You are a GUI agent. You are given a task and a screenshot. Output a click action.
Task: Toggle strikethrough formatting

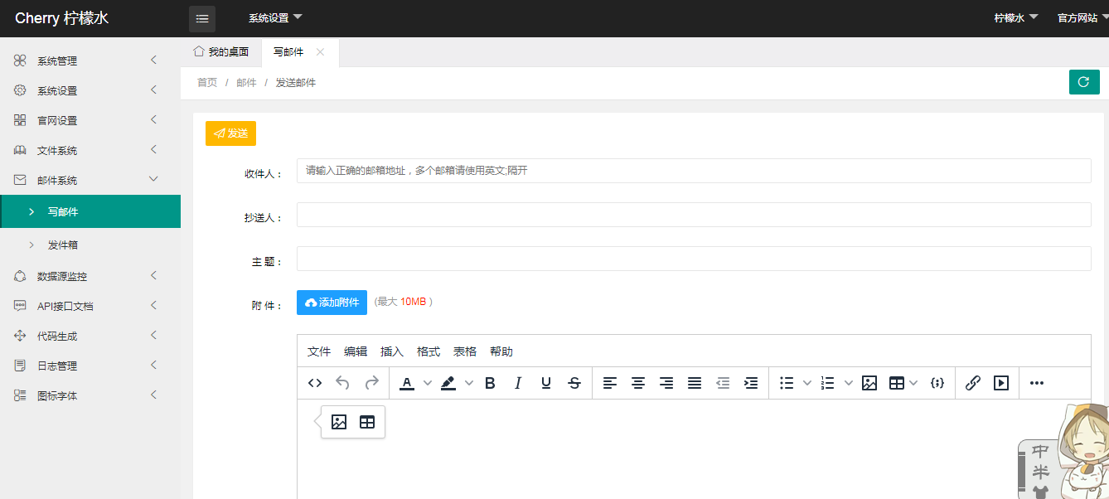[x=574, y=383]
